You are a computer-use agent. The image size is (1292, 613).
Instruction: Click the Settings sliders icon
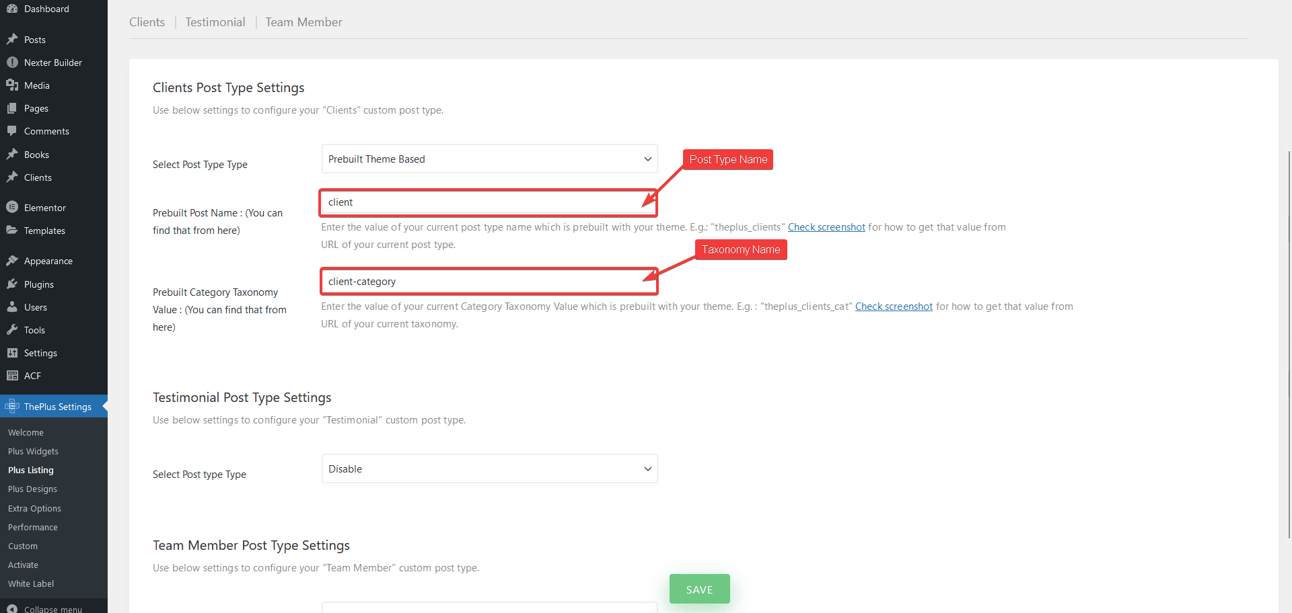pyautogui.click(x=12, y=353)
